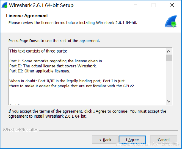Minimize the Wireshark Setup window

coord(135,5)
